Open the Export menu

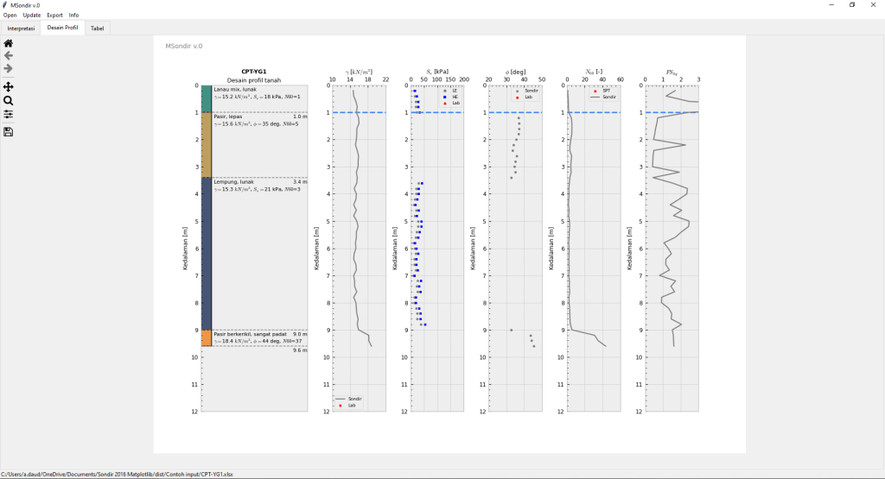tap(54, 16)
